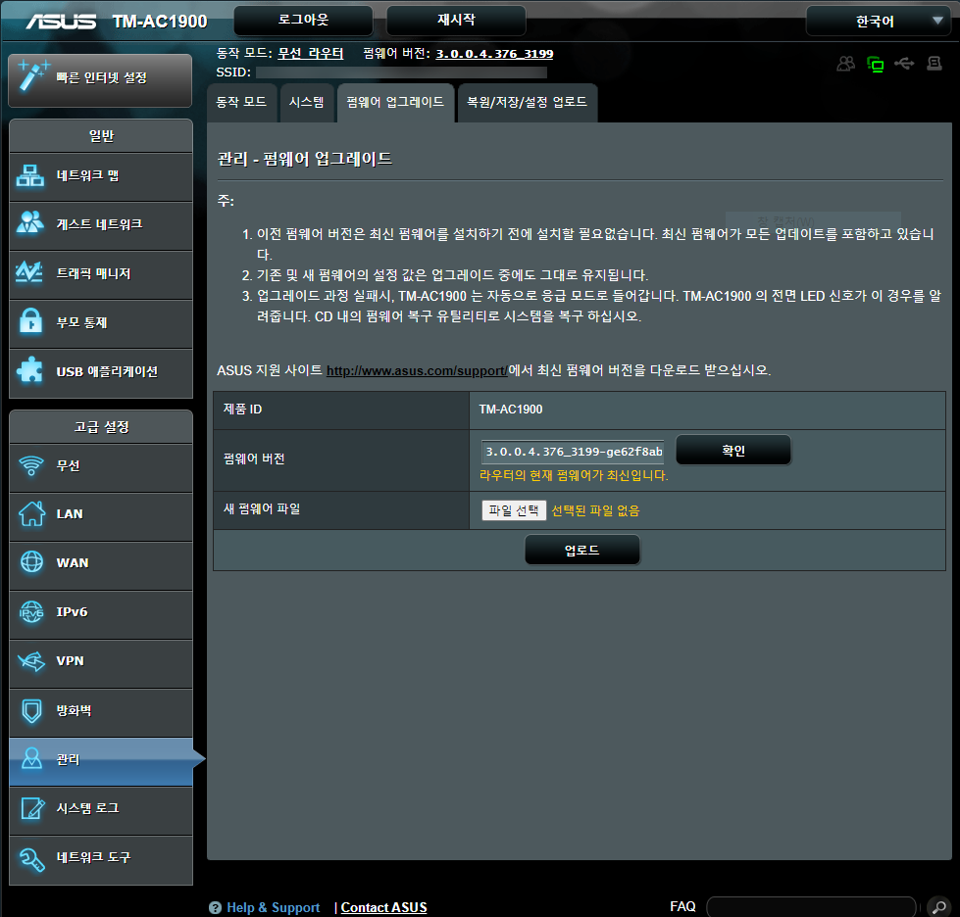Image resolution: width=960 pixels, height=917 pixels.
Task: Open the 복원/저장/설정 업로드 tab
Action: (x=528, y=103)
